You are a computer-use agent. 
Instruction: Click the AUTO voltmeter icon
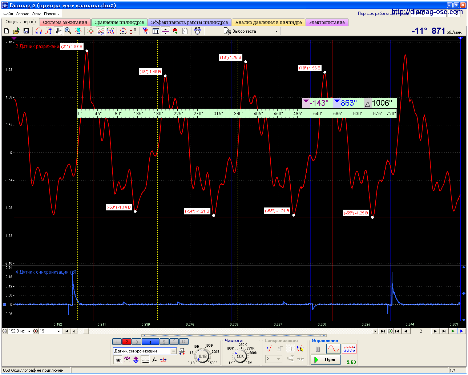(197, 31)
